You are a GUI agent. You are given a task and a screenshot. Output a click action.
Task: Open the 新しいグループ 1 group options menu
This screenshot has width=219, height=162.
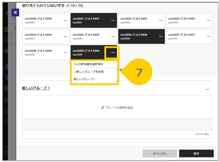(207, 89)
